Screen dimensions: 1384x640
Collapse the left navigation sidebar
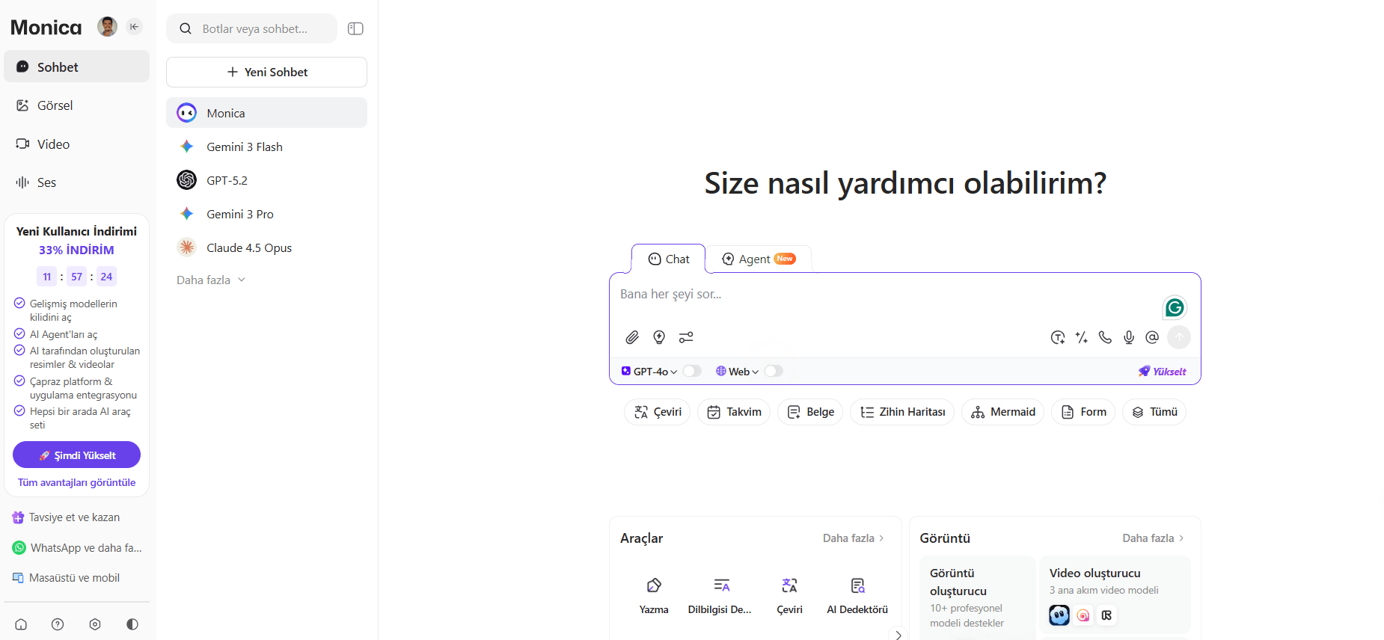tap(135, 27)
